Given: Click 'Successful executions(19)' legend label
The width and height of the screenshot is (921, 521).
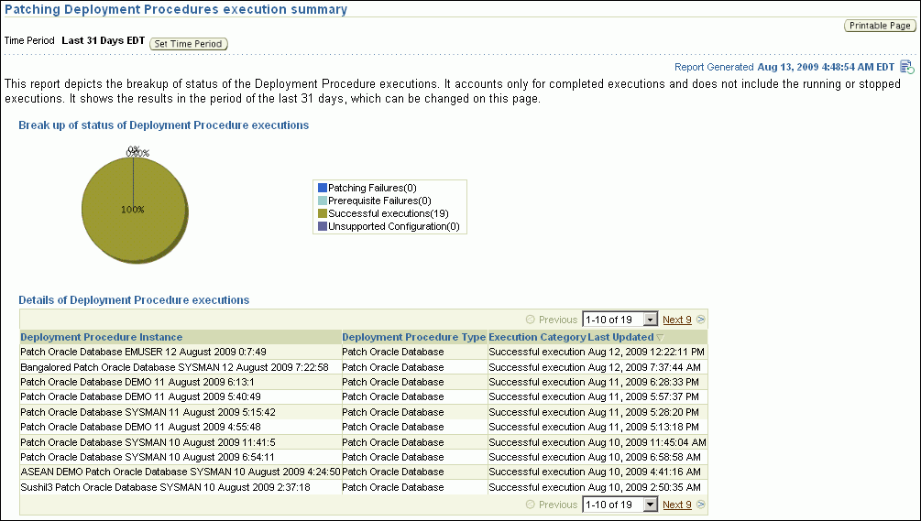Looking at the screenshot, I should [x=389, y=213].
